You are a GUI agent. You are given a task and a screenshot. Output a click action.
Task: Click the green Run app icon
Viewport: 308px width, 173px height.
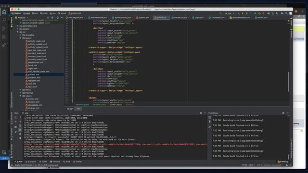pyautogui.click(x=238, y=13)
